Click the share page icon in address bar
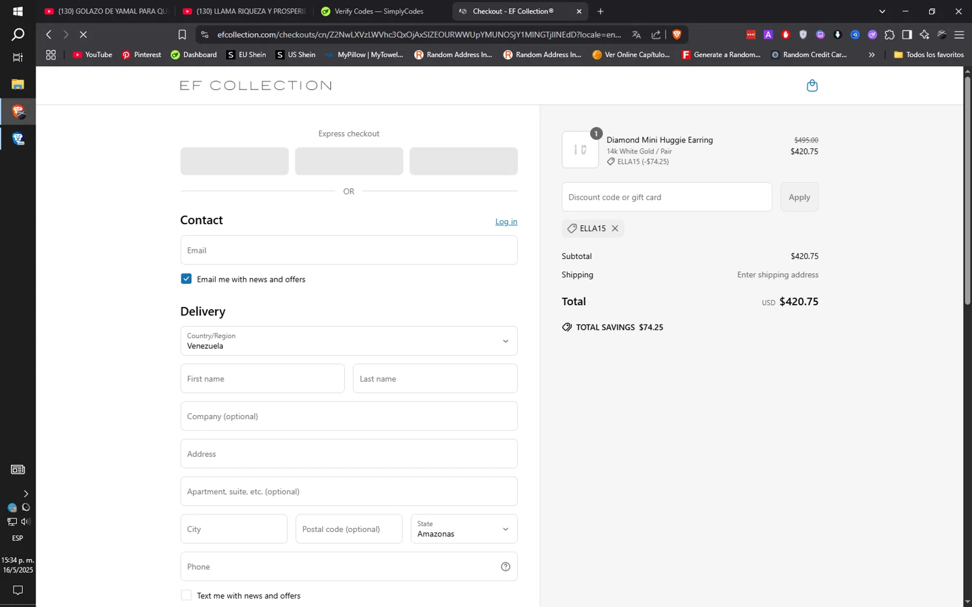The height and width of the screenshot is (607, 972). coord(656,34)
